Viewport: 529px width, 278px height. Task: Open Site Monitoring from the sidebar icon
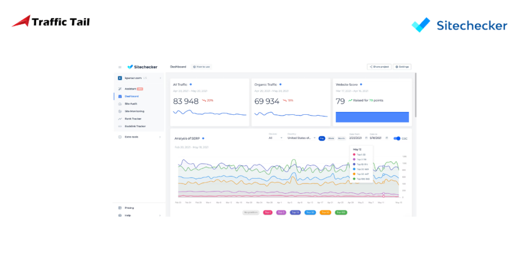[120, 111]
